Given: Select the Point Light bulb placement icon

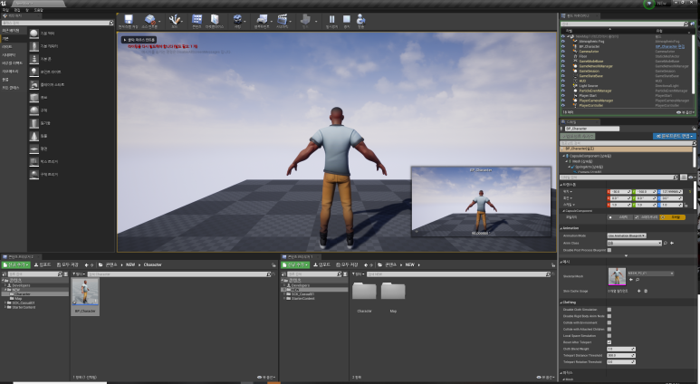Looking at the screenshot, I should click(34, 72).
